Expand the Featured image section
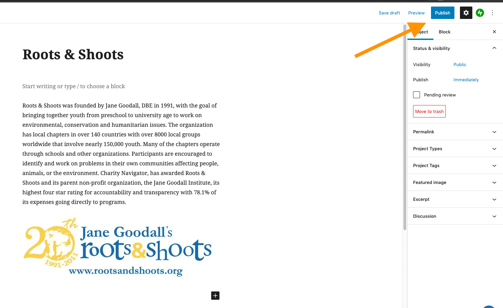The width and height of the screenshot is (503, 308). point(455,182)
